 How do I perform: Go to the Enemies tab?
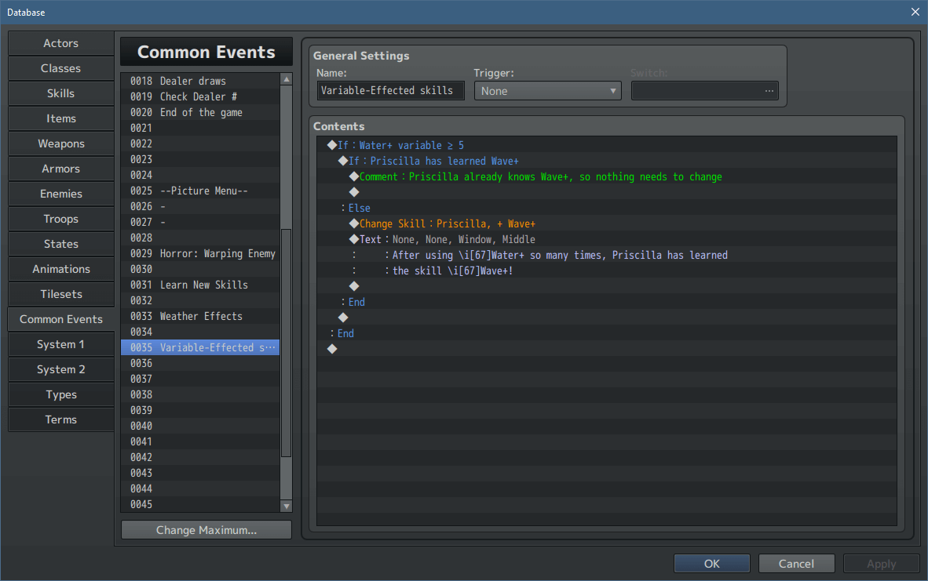click(x=61, y=194)
